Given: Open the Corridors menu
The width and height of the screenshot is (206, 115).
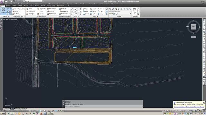Looking at the screenshot, I should (83, 4).
